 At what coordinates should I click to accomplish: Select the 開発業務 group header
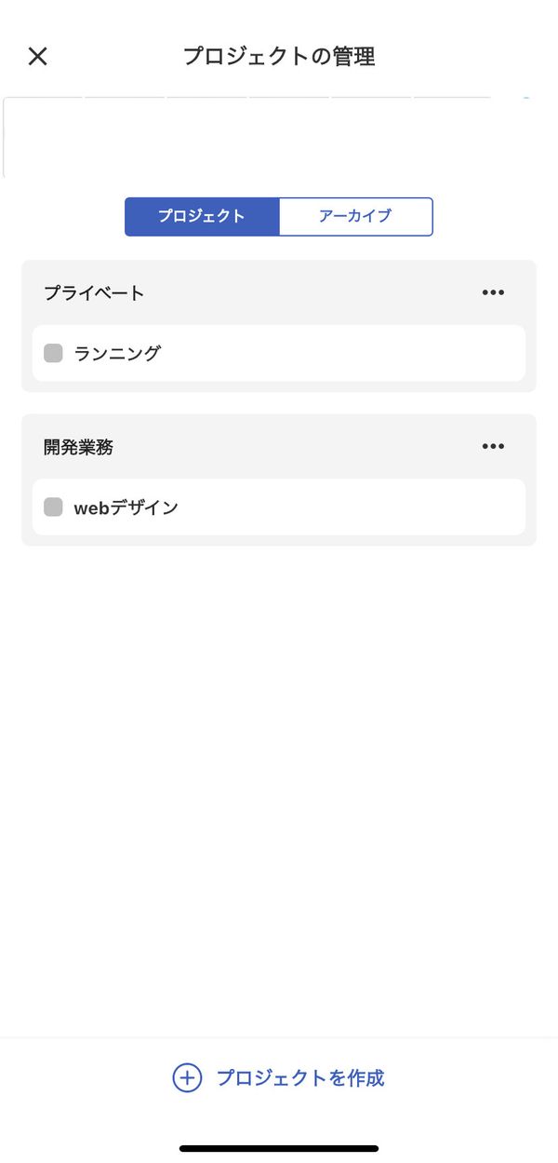[x=78, y=446]
